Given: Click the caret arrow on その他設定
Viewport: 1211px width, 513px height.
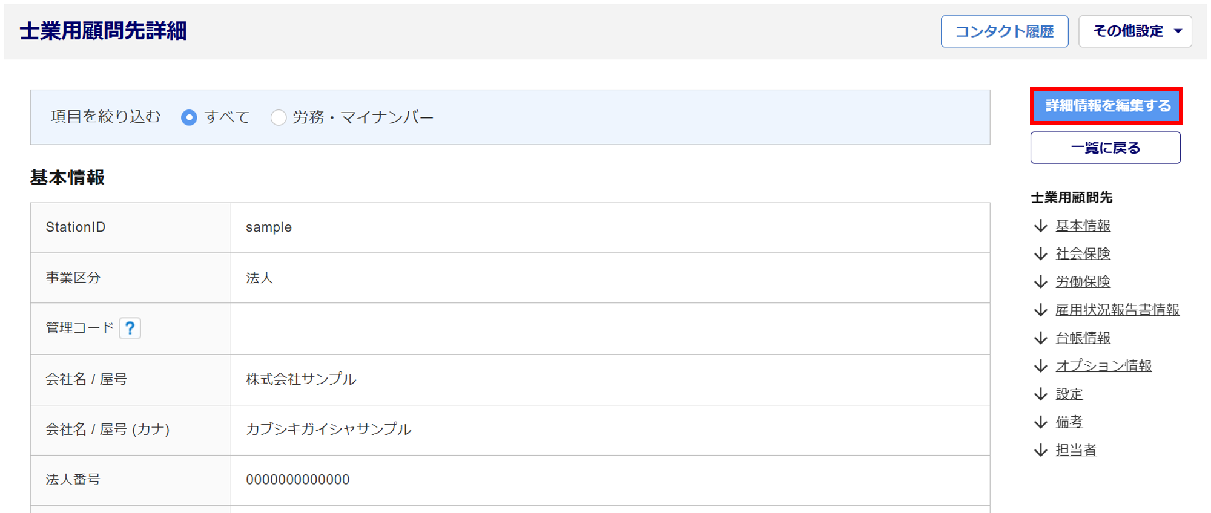Looking at the screenshot, I should click(1178, 31).
